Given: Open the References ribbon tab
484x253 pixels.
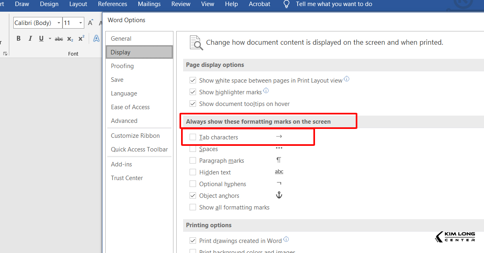Looking at the screenshot, I should (x=113, y=4).
